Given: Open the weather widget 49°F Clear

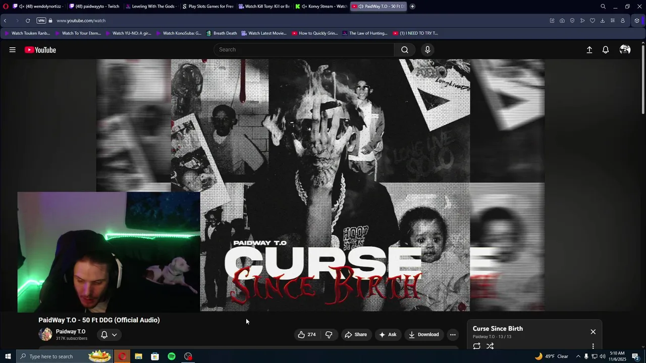Looking at the screenshot, I should pyautogui.click(x=552, y=356).
